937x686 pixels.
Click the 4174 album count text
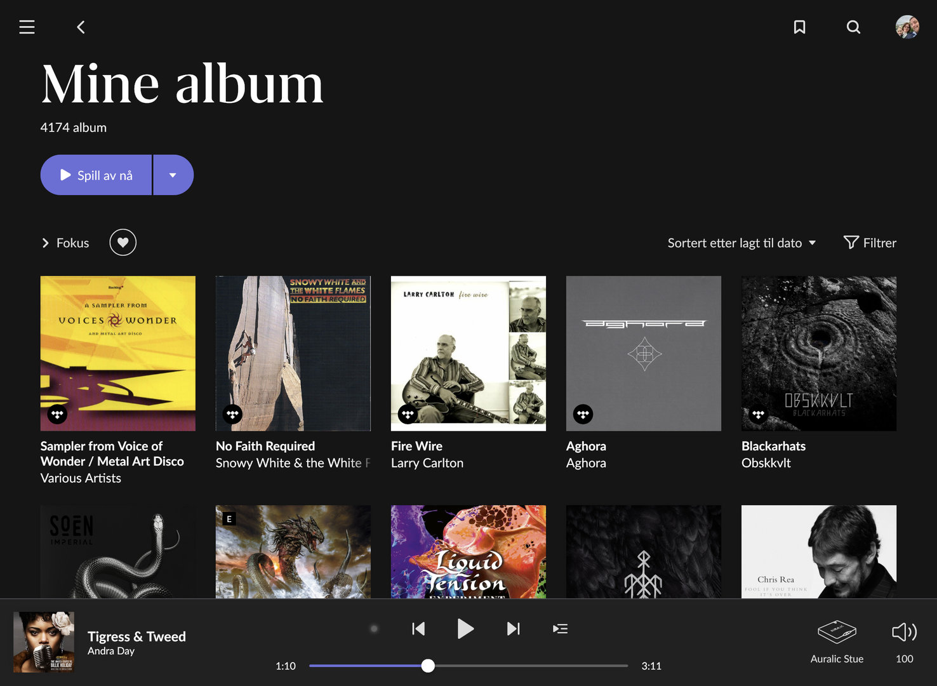(74, 127)
